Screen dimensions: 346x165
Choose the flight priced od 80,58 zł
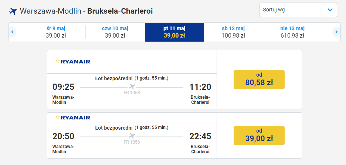tap(259, 80)
